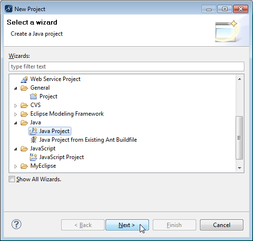Click the Java Project wizard icon
The image size is (253, 241).
click(34, 131)
